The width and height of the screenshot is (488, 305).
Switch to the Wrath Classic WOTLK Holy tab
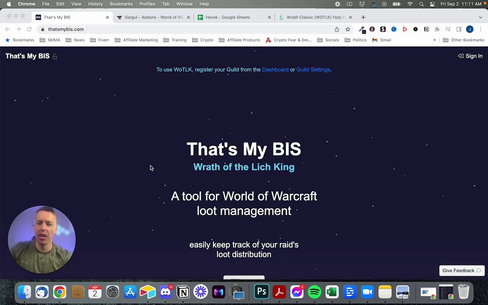[316, 17]
